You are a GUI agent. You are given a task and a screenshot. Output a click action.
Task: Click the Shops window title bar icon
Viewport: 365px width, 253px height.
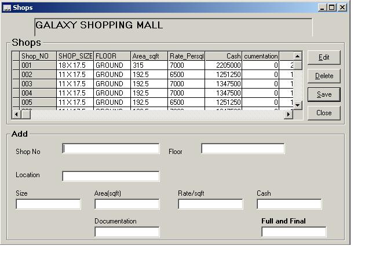tap(7, 8)
